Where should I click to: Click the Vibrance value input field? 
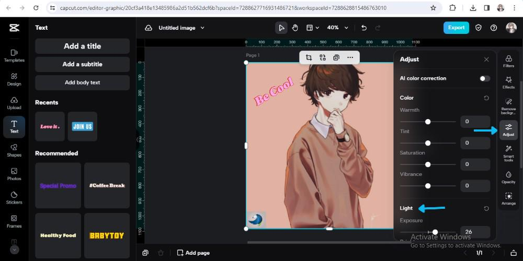click(475, 185)
